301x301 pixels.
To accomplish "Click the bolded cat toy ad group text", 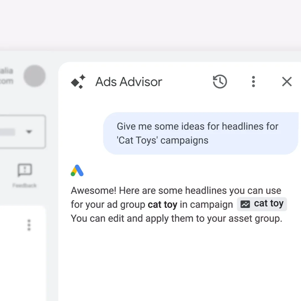I will 162,204.
